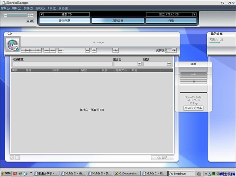This screenshot has height=177, width=236.
Task: Click the 可用 5.3 GB space text
Action: (216, 39)
